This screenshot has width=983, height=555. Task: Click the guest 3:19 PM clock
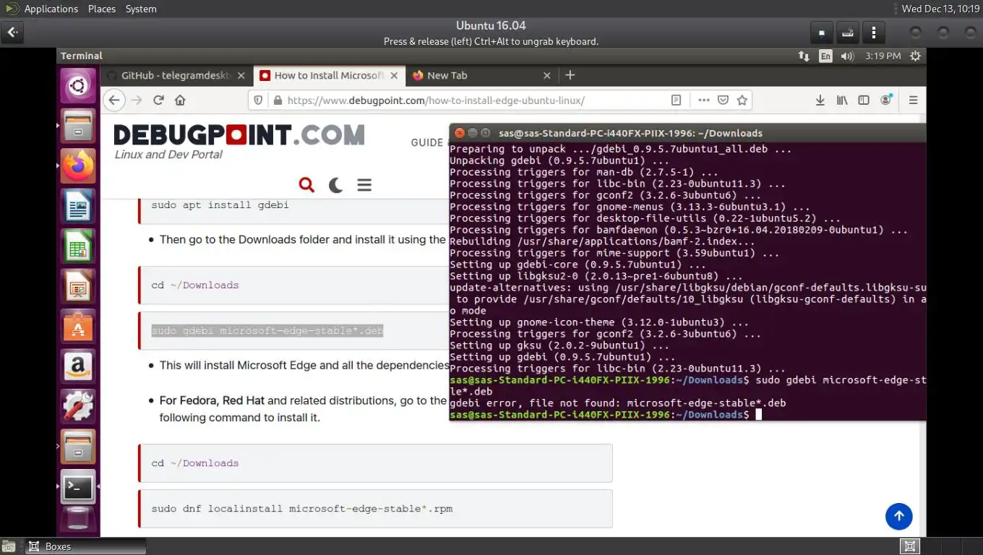point(883,56)
